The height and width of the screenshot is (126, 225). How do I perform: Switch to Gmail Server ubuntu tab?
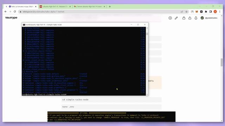tap(89, 7)
